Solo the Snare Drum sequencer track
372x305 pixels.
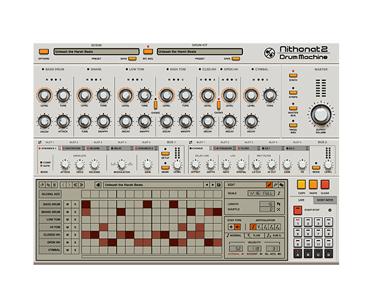pos(75,212)
